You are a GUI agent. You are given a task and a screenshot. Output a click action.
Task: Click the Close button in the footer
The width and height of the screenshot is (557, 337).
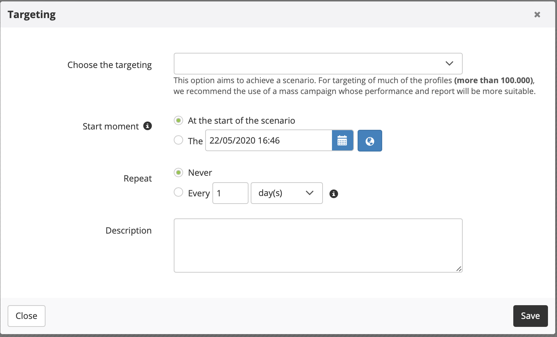click(x=26, y=316)
